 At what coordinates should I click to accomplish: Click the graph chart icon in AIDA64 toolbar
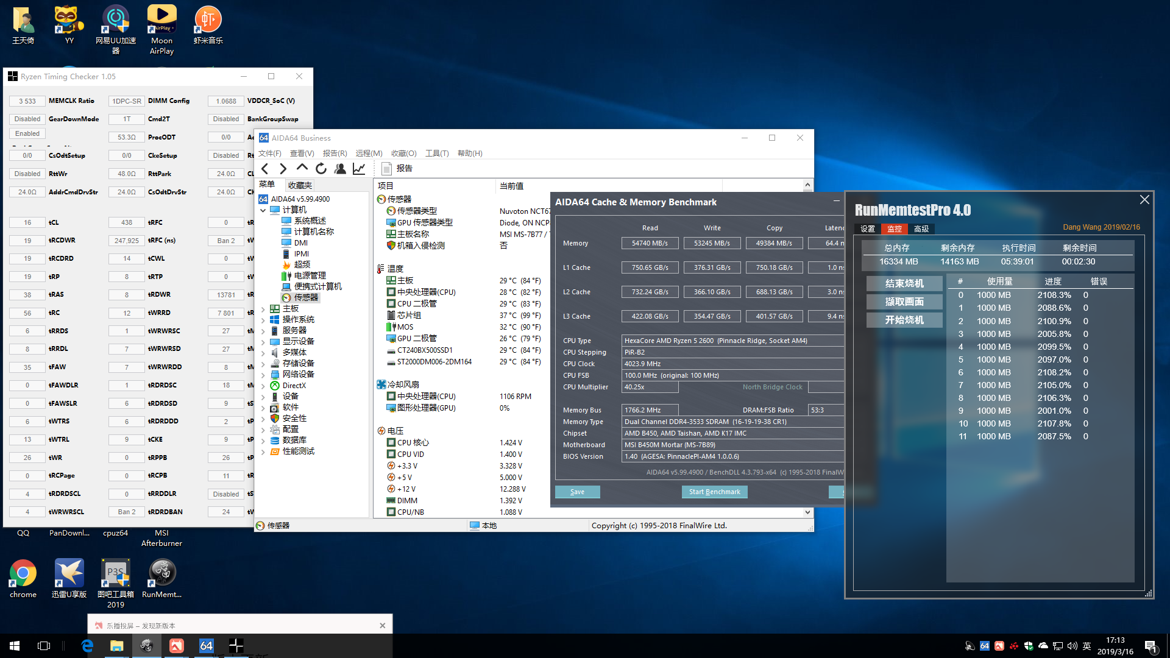[358, 169]
